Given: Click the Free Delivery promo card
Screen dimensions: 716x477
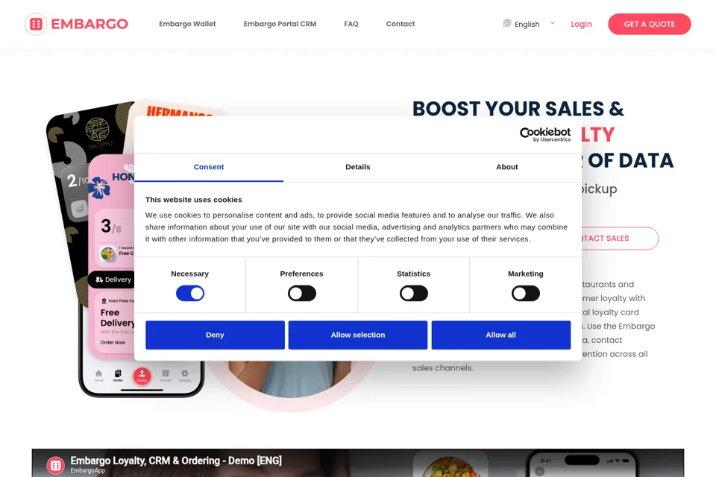Looking at the screenshot, I should 115,324.
